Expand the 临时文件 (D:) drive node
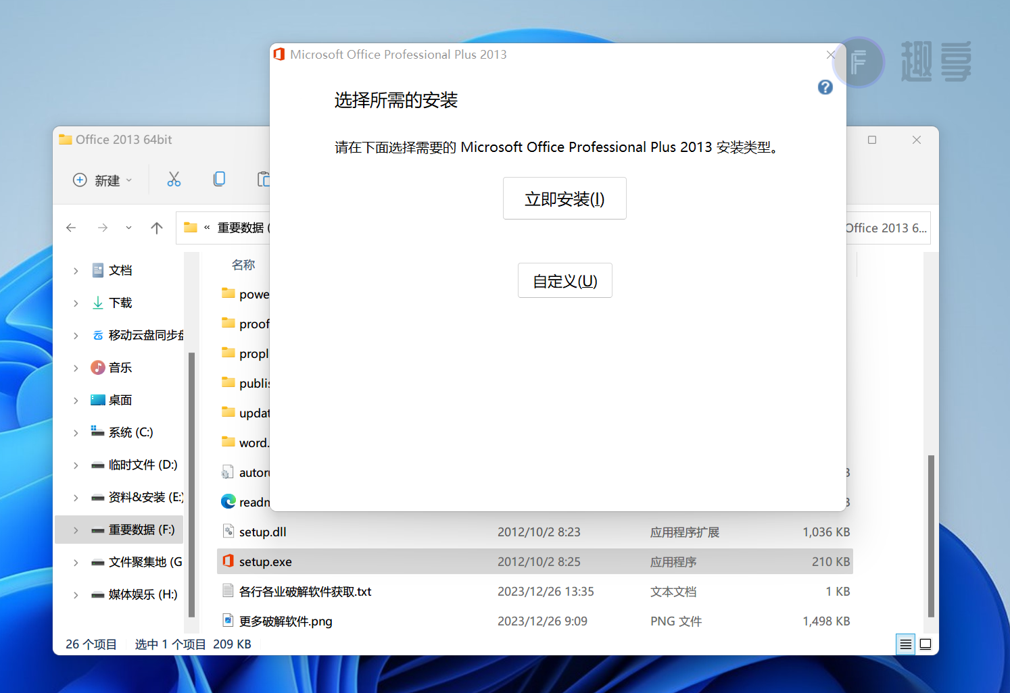This screenshot has width=1010, height=693. point(76,465)
